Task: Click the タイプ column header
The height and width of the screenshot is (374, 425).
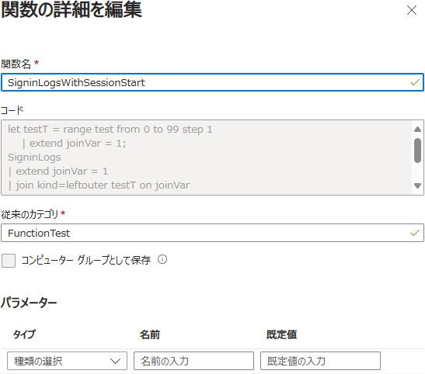Action: pyautogui.click(x=24, y=334)
